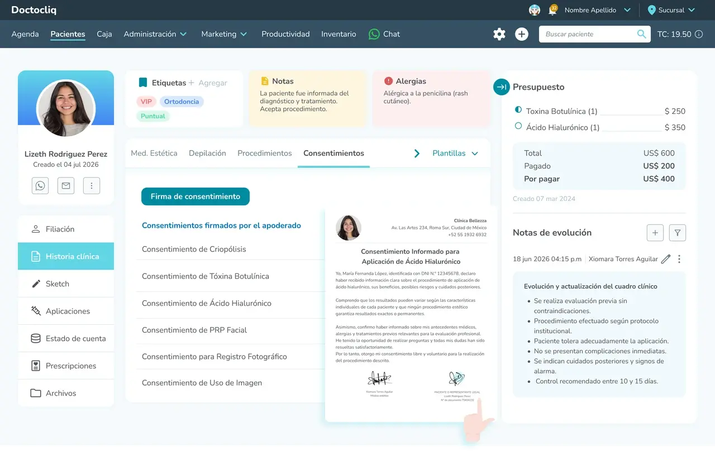
Task: Click the Doctocliq logo
Action: tap(34, 10)
